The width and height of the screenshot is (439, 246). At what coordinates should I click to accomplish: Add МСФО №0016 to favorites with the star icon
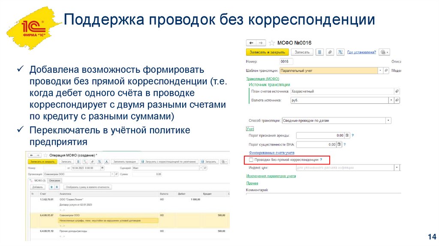(x=271, y=43)
